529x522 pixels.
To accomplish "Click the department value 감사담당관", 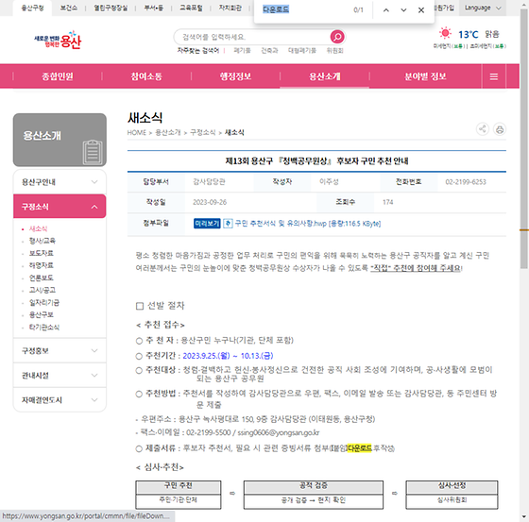I will [209, 182].
